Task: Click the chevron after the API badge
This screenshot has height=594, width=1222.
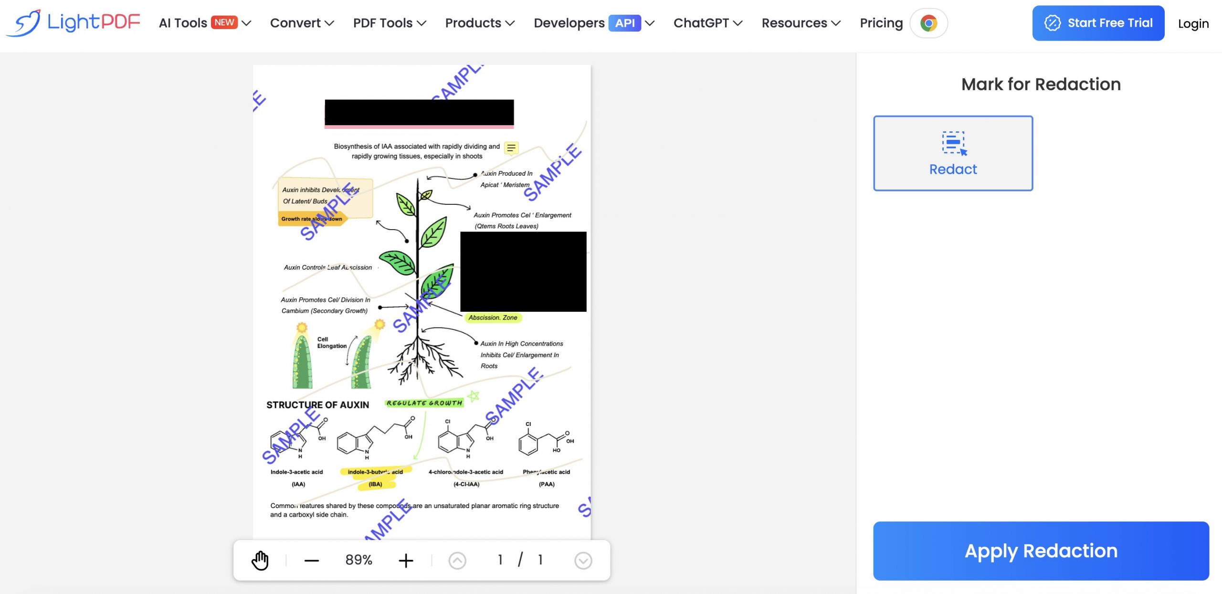Action: click(649, 23)
